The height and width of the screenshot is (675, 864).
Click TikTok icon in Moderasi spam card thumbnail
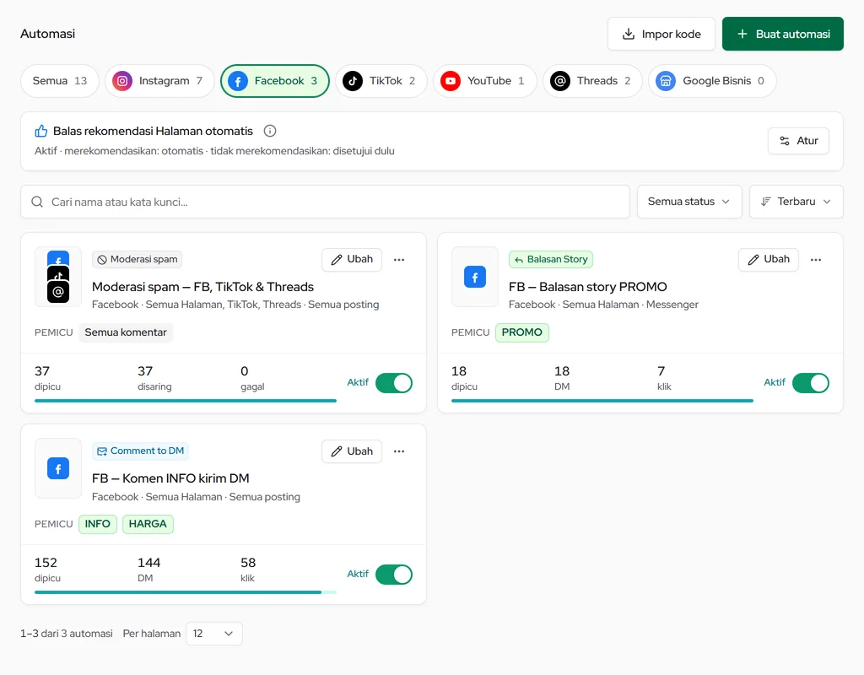click(58, 274)
